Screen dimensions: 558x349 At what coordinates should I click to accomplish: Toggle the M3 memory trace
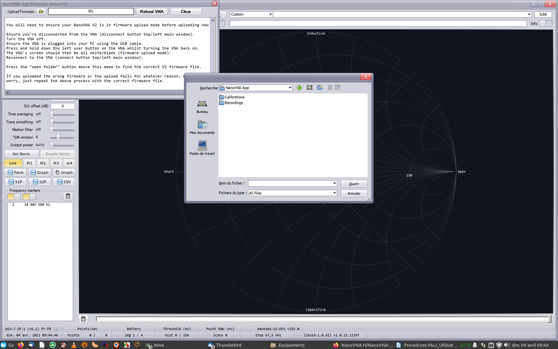pos(56,163)
